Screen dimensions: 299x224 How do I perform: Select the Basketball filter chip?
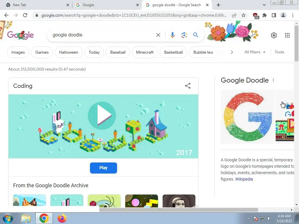pos(173,52)
